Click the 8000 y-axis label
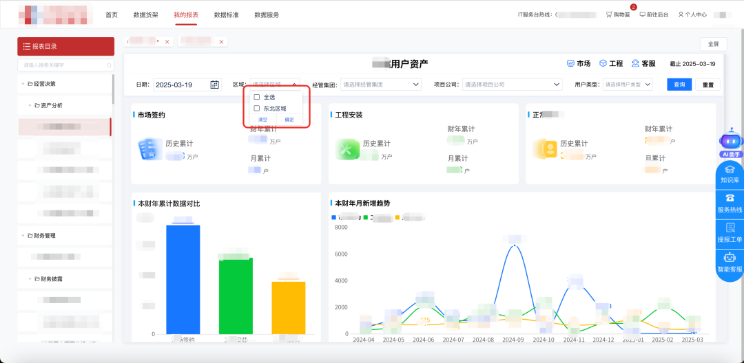This screenshot has width=744, height=363. (x=342, y=227)
